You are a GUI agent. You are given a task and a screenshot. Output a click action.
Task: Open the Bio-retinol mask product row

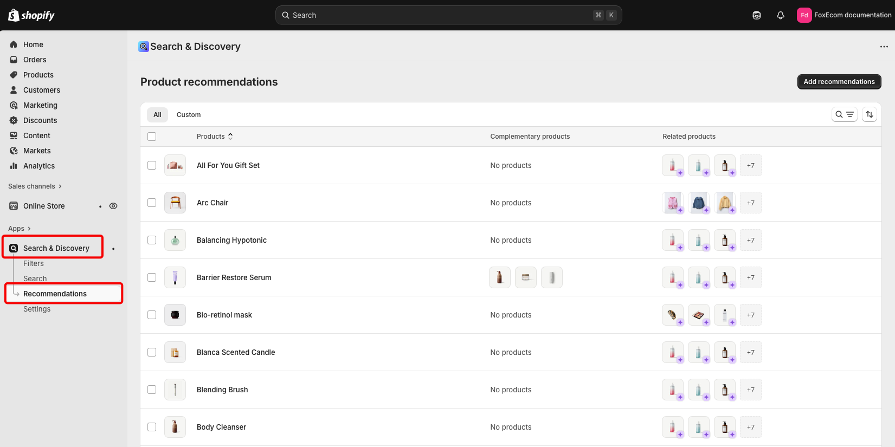pyautogui.click(x=224, y=315)
